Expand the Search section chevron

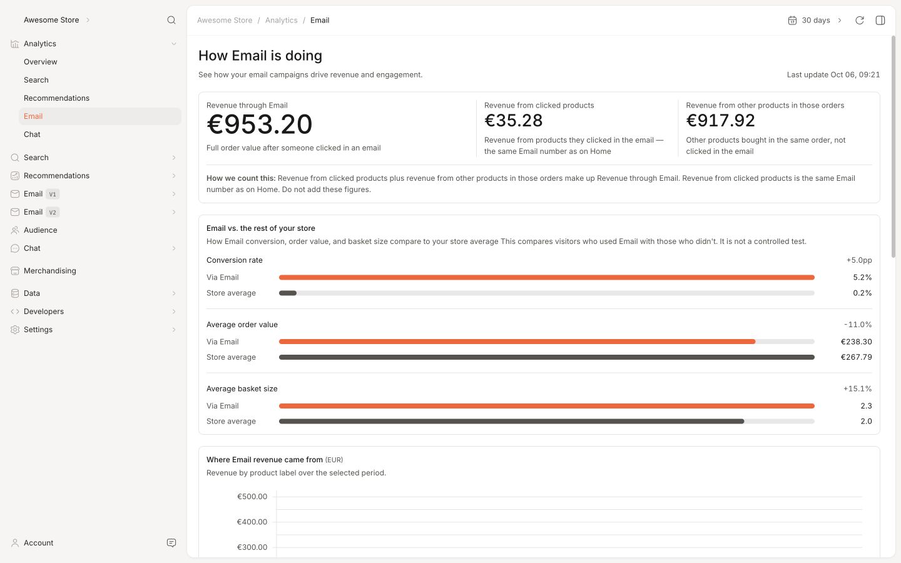pyautogui.click(x=174, y=158)
